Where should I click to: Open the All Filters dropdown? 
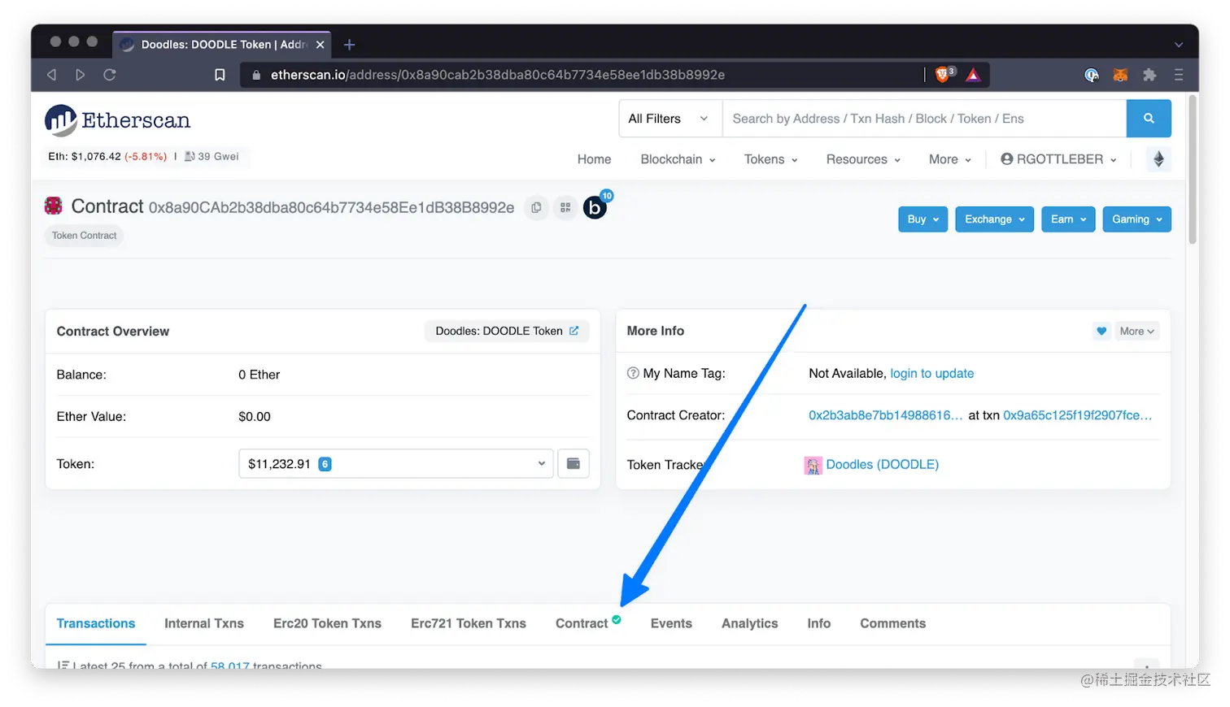click(x=670, y=119)
